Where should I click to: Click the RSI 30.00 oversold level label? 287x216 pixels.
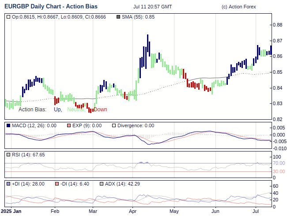(279, 171)
